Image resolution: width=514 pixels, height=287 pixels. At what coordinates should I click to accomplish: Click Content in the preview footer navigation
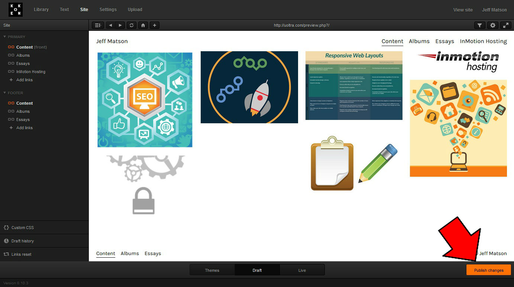[x=106, y=254]
